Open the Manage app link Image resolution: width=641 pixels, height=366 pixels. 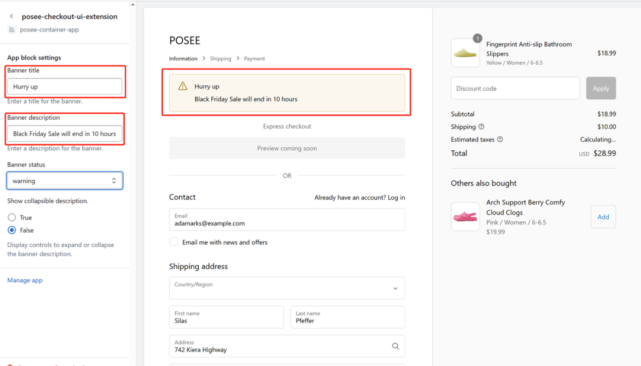tap(25, 280)
